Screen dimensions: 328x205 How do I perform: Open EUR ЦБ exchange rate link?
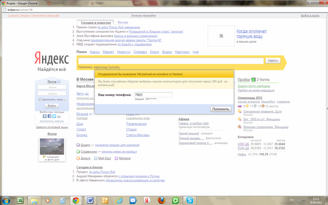click(243, 148)
